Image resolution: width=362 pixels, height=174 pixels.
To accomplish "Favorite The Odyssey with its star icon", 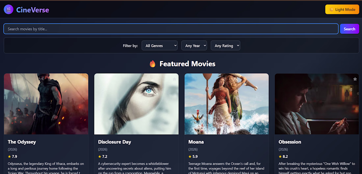I will pyautogui.click(x=84, y=79).
